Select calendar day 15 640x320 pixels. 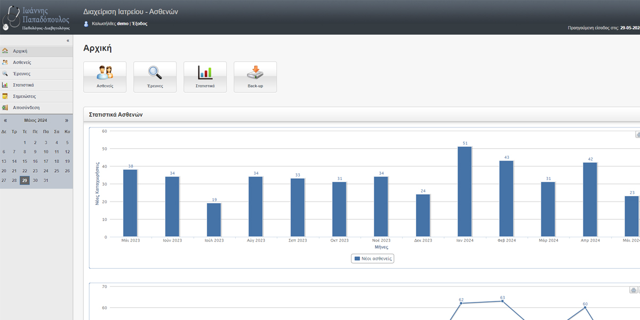click(25, 161)
